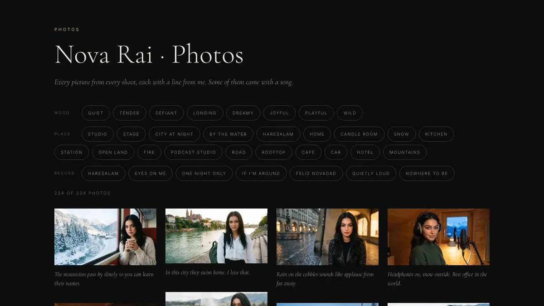
Task: Open the headphones and microphone photo
Action: 438,237
